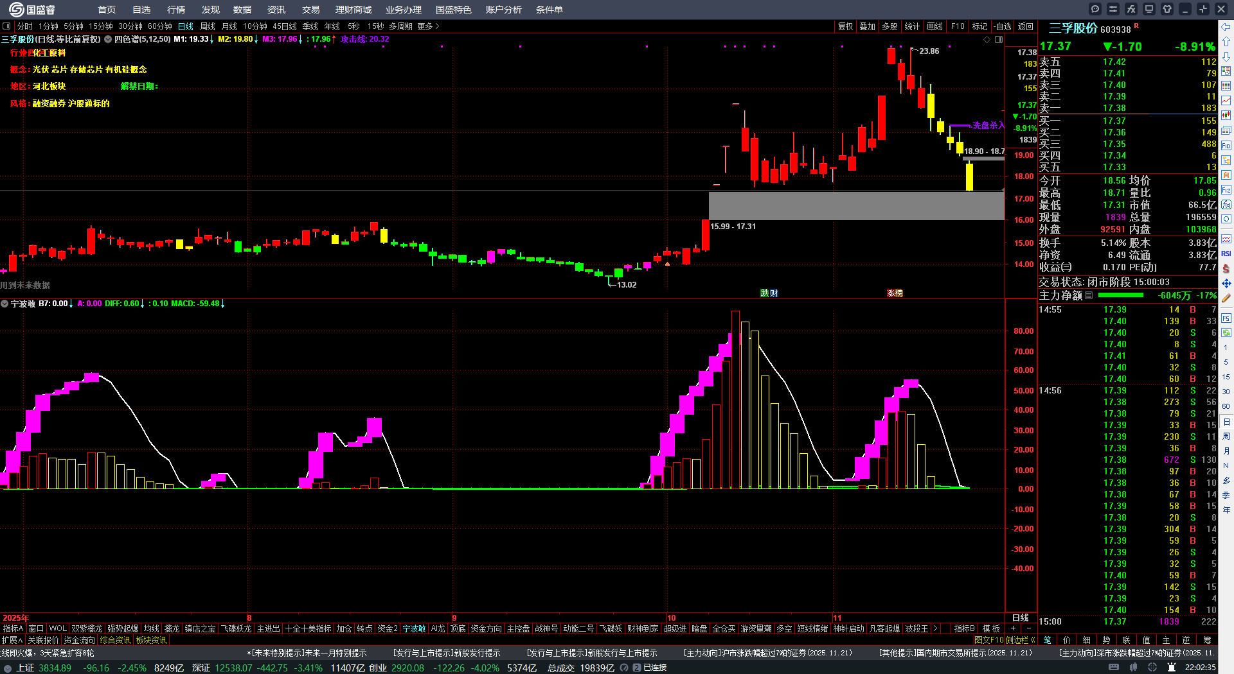Open the 账户分析 menu
Screen dimensions: 1234x674
[x=504, y=10]
